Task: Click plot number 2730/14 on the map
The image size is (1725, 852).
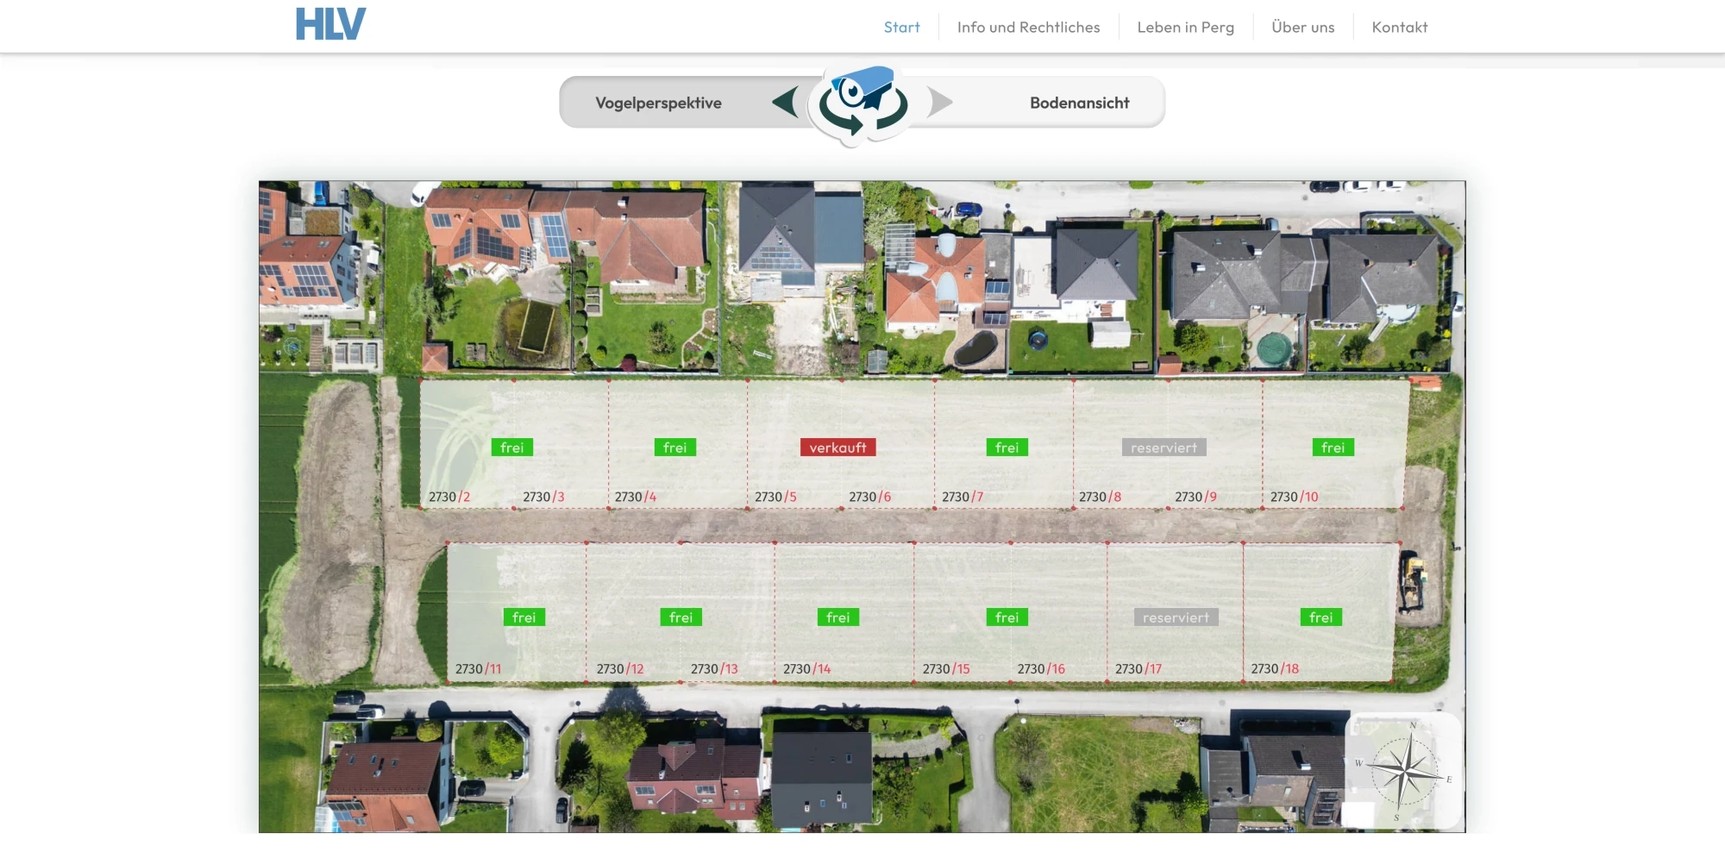Action: 806,669
